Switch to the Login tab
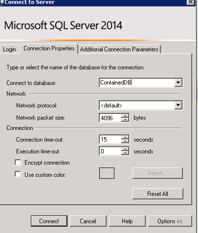 pos(10,49)
